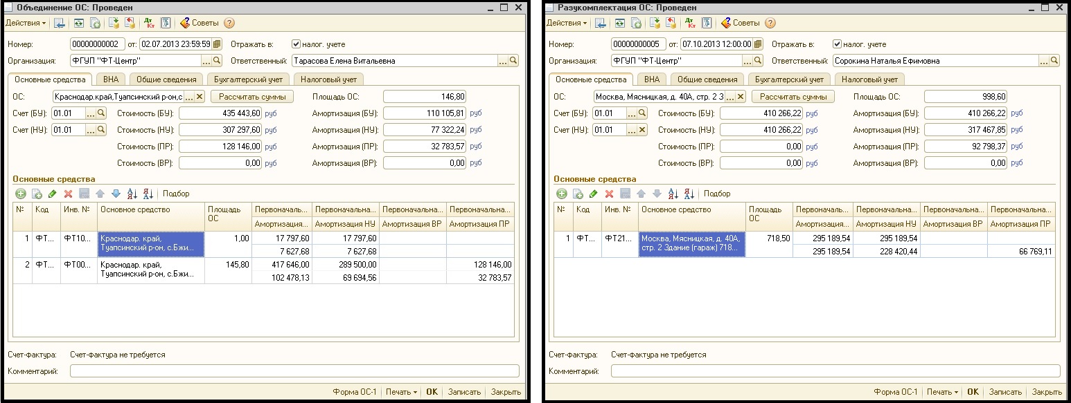1071x403 pixels.
Task: Open calendar picker beside date 02.07.2013
Action: pyautogui.click(x=217, y=44)
